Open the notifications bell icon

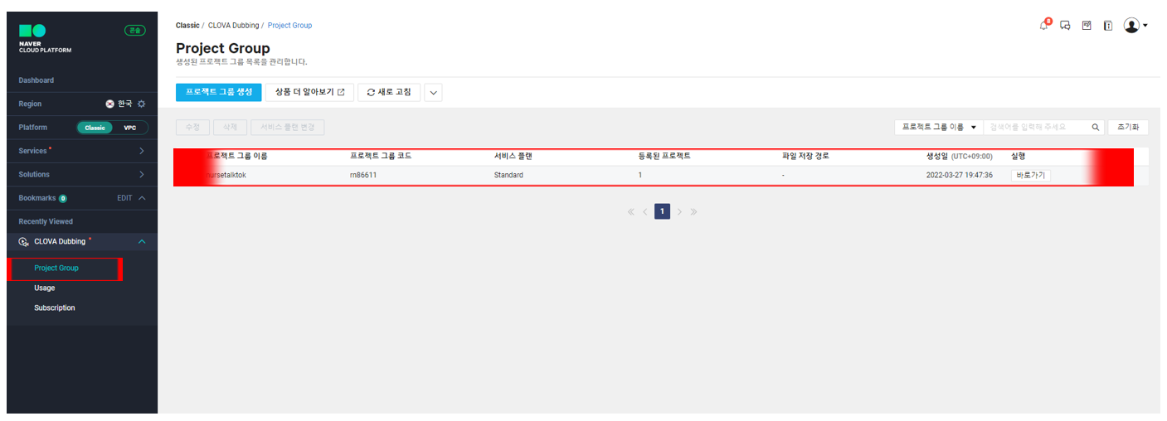[1044, 25]
